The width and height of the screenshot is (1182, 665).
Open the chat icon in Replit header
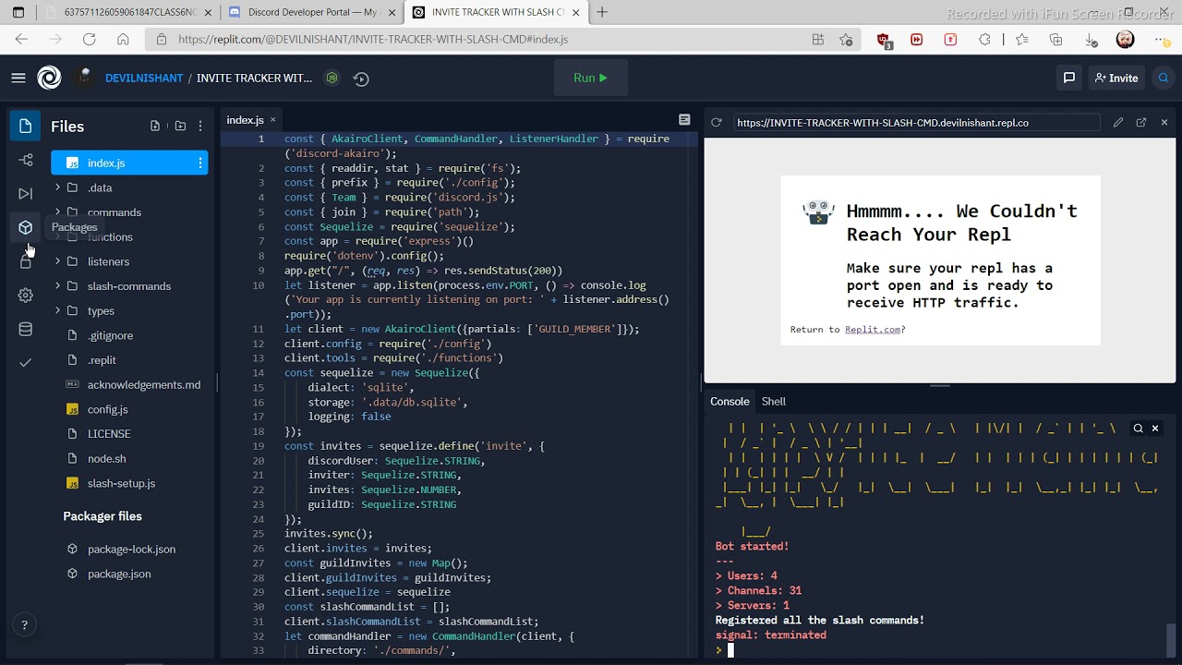click(1068, 79)
